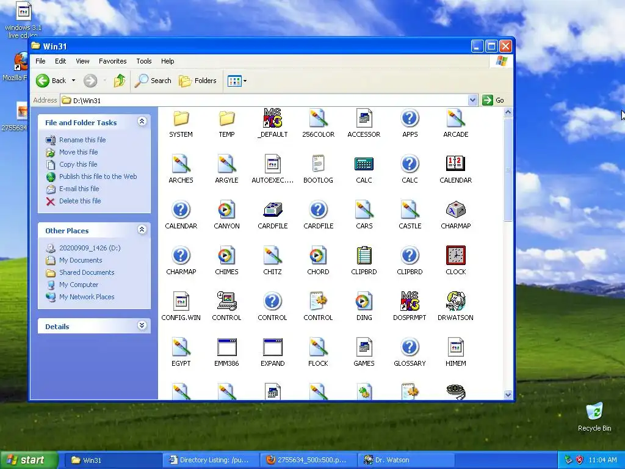Select the BOOTLOG text file

tap(318, 164)
